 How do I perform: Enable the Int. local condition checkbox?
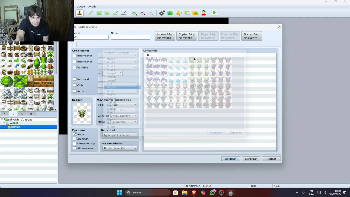75,79
